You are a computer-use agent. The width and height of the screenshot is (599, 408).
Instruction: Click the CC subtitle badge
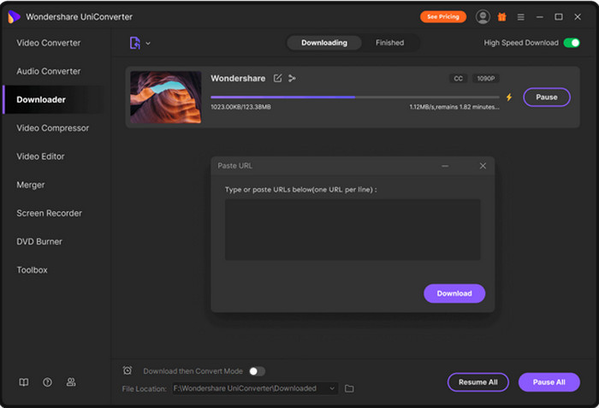(x=458, y=79)
